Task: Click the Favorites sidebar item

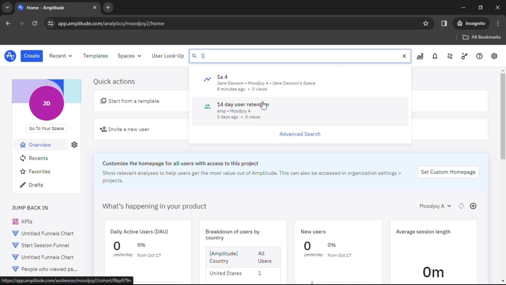Action: click(x=39, y=172)
